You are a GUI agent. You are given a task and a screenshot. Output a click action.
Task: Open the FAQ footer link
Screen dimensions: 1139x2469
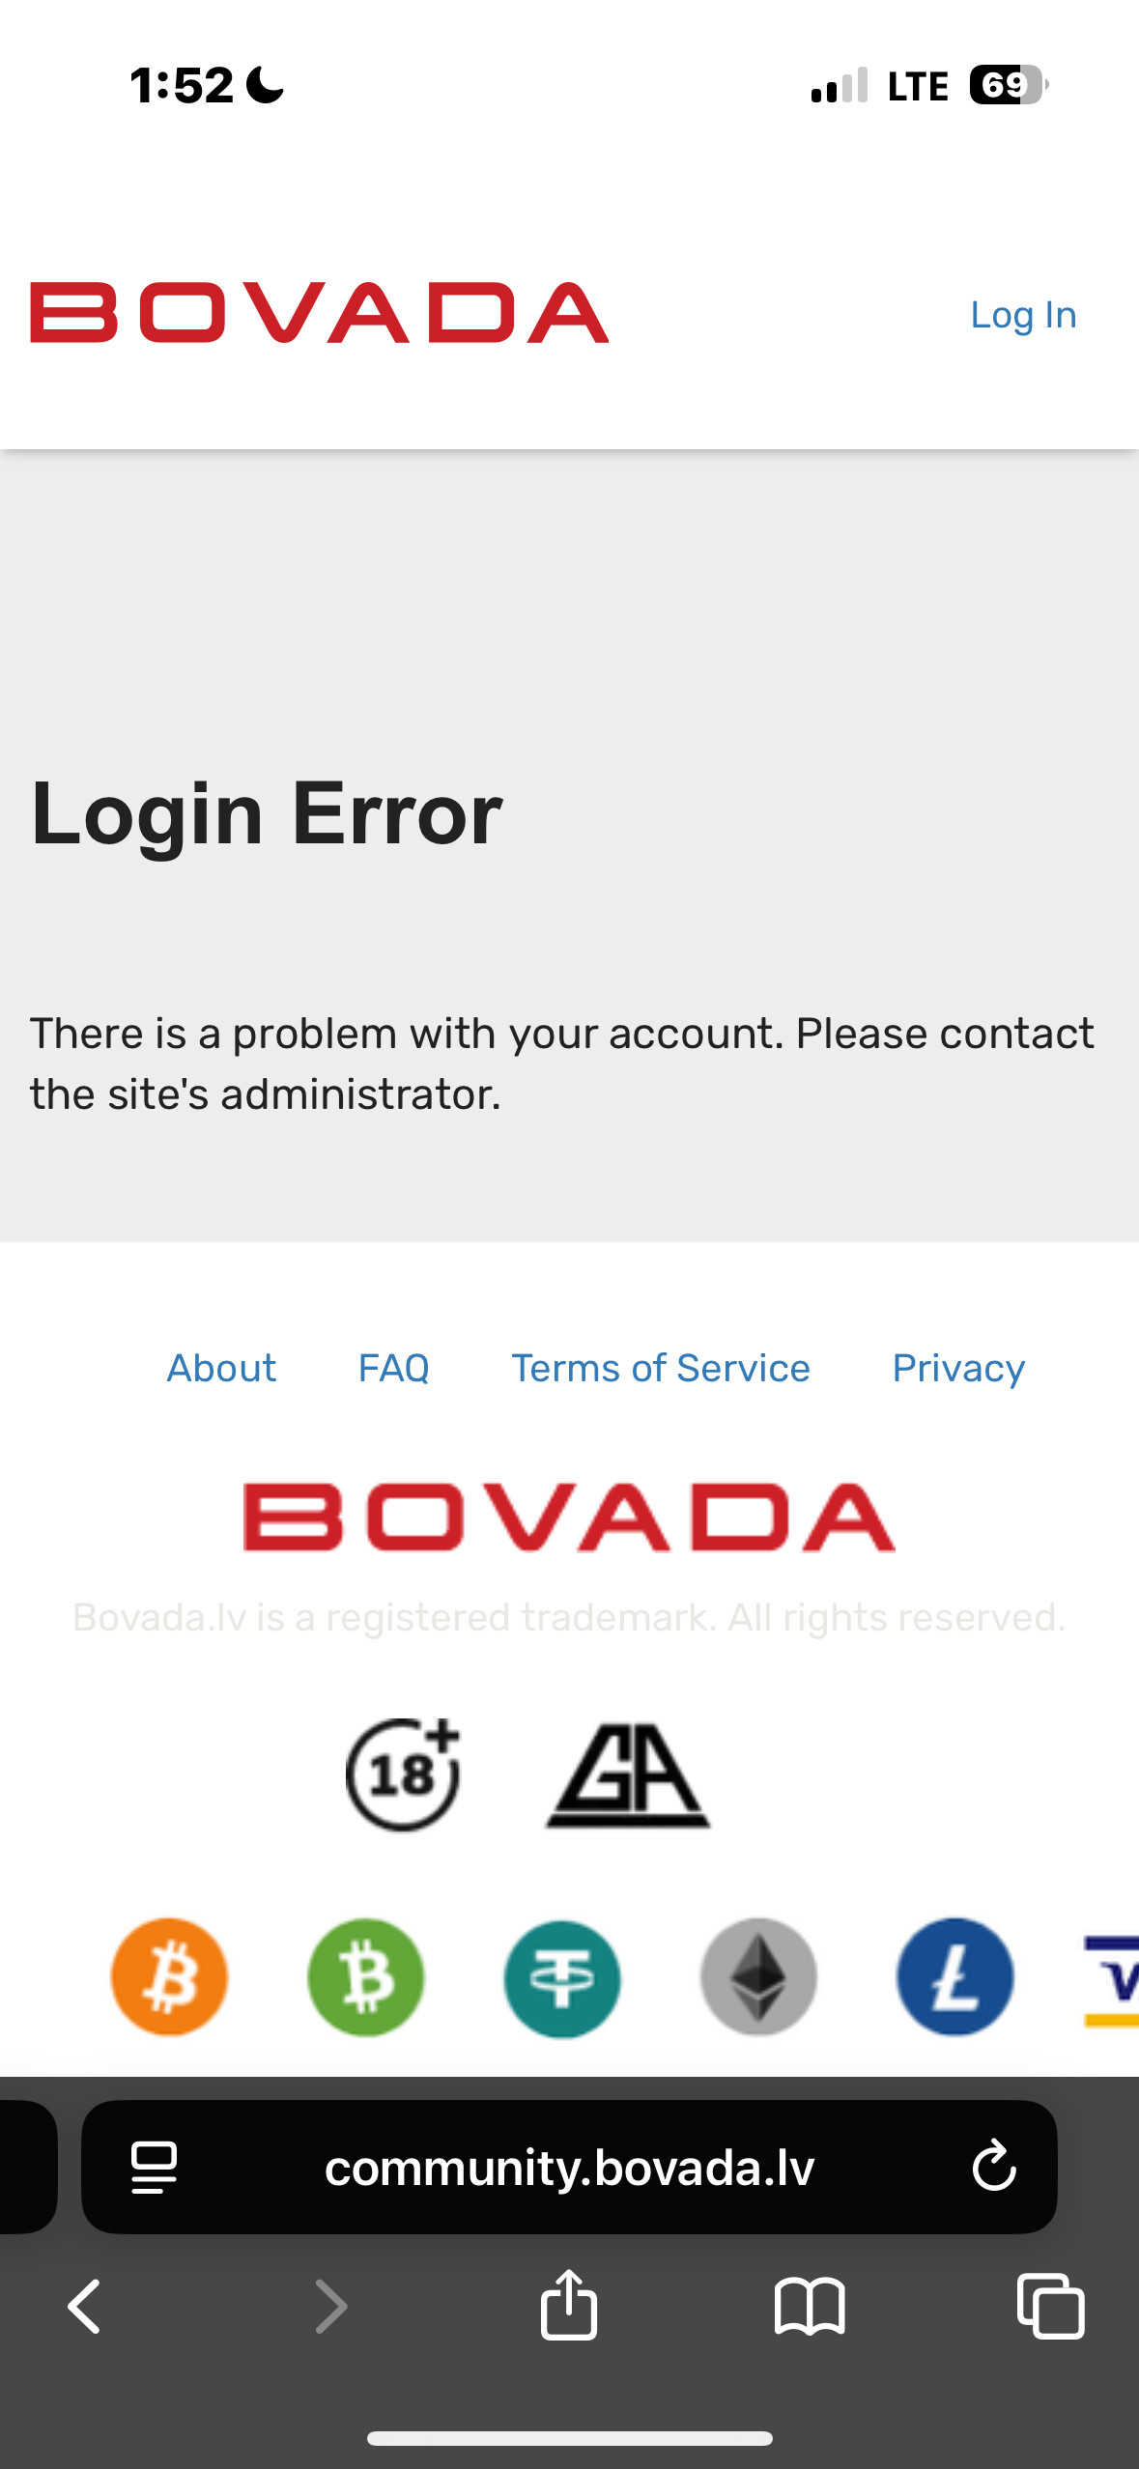click(393, 1368)
